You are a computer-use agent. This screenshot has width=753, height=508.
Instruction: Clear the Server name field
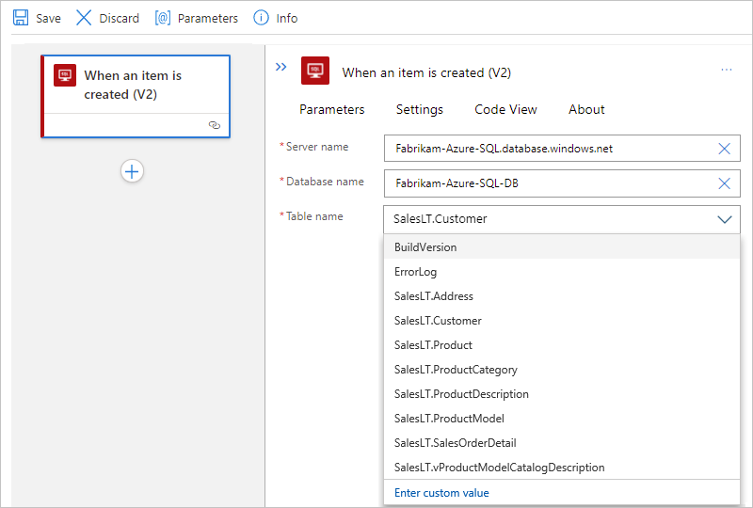[x=724, y=149]
